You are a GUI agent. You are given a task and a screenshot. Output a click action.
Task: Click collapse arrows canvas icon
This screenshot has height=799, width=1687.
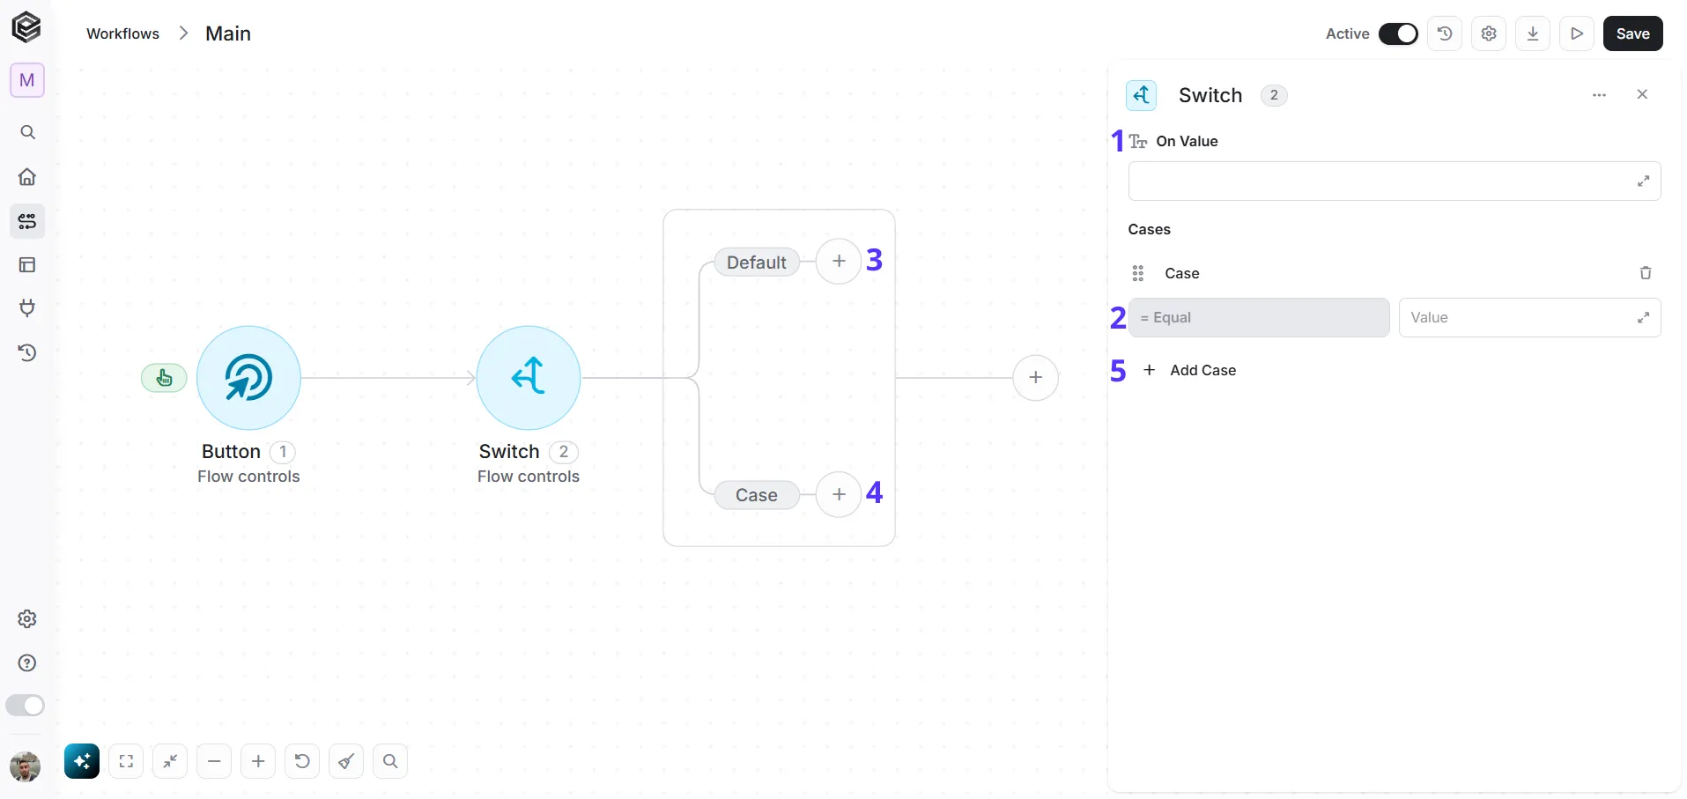170,761
